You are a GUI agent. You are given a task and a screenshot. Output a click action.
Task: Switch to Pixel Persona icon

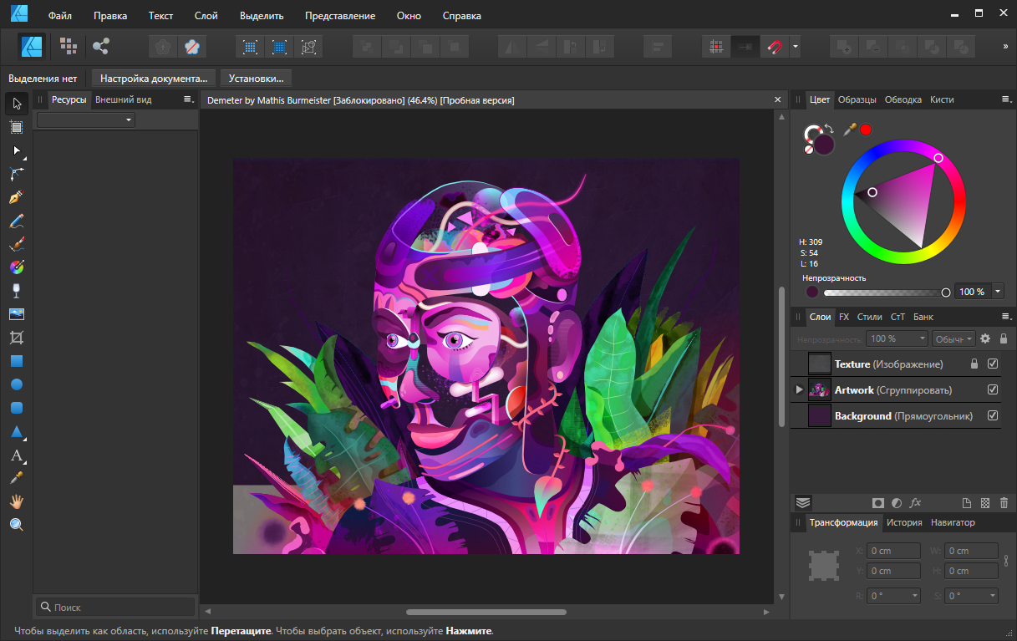(69, 46)
